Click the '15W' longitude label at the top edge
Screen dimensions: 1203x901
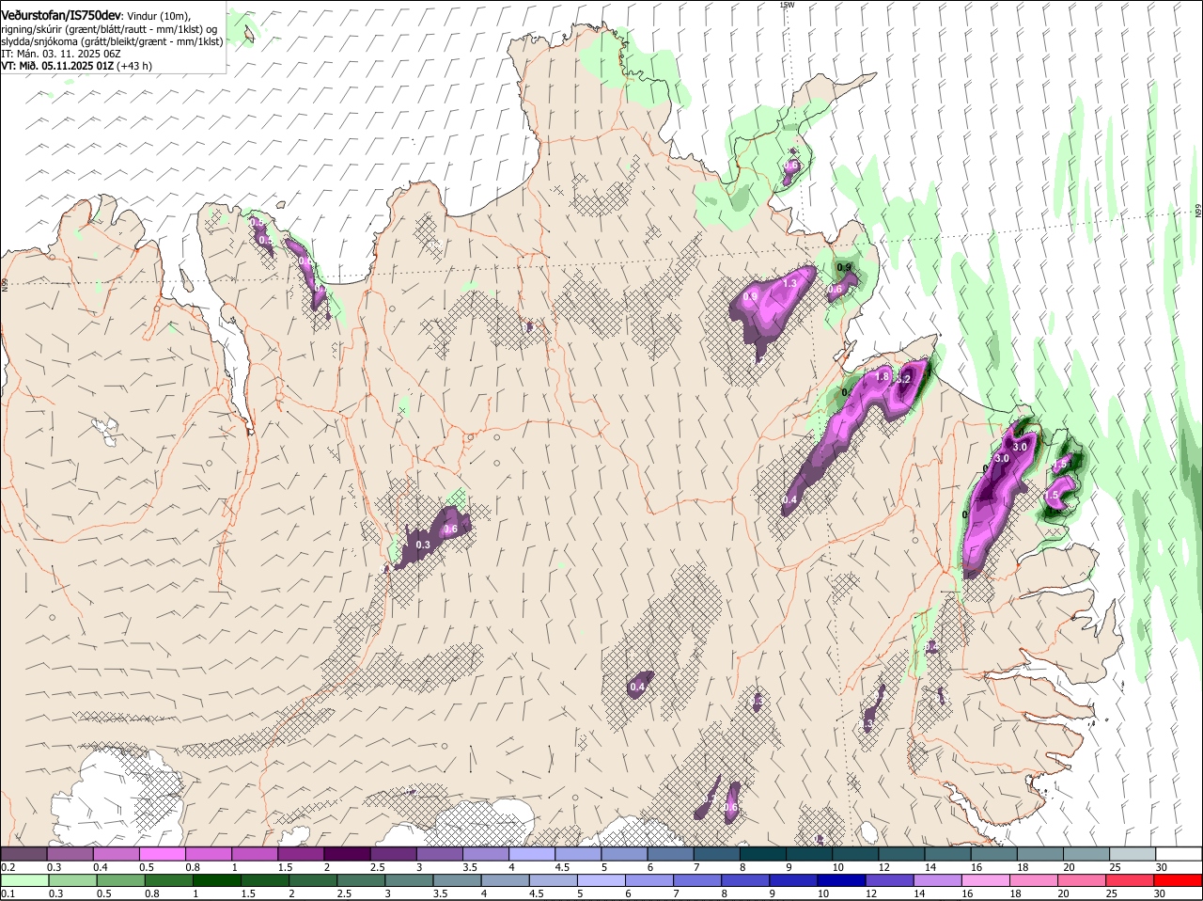click(787, 5)
